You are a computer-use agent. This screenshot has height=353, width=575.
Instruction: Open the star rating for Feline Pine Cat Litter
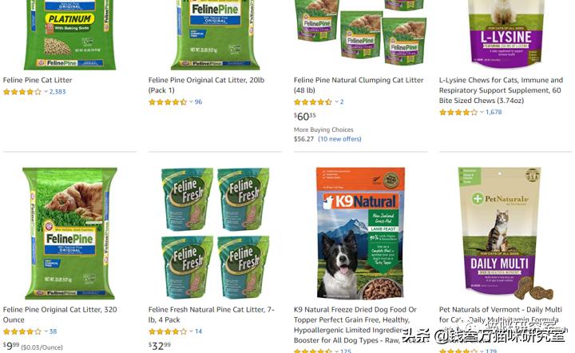point(22,92)
